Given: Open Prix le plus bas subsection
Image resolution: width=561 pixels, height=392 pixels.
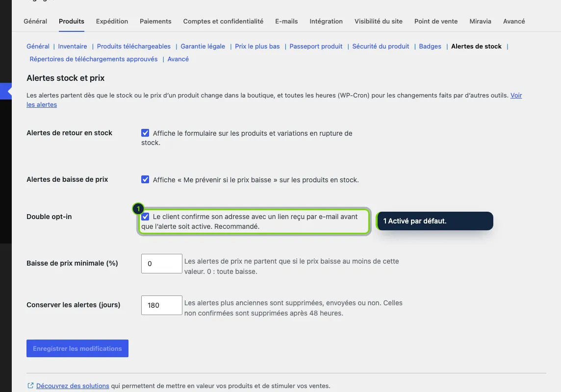Looking at the screenshot, I should [257, 46].
